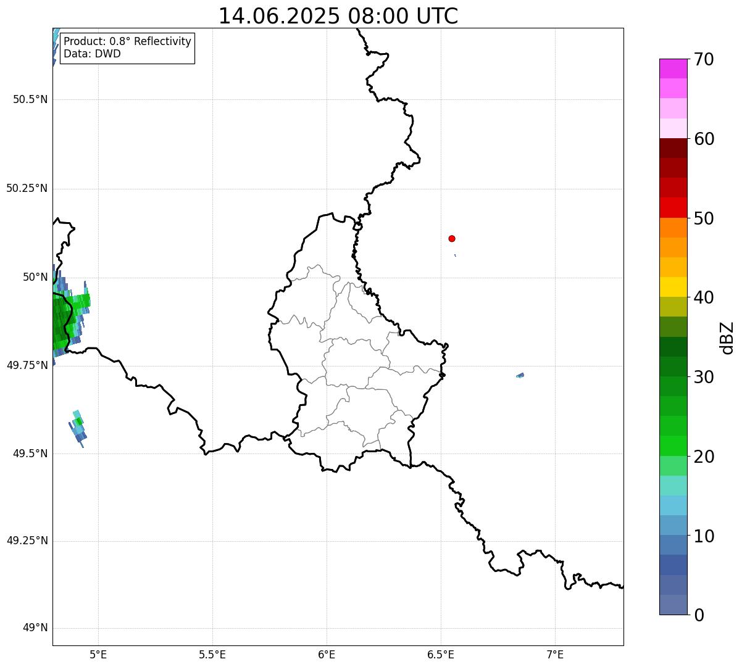
Task: Click the large green radar echo near 5°E
Action: point(67,318)
